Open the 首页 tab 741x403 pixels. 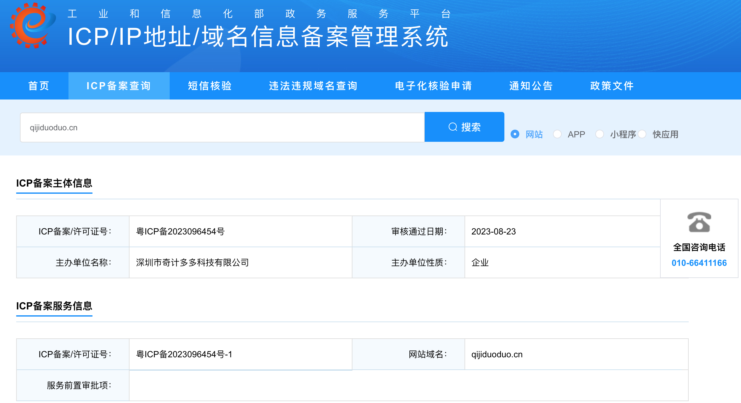pyautogui.click(x=39, y=86)
